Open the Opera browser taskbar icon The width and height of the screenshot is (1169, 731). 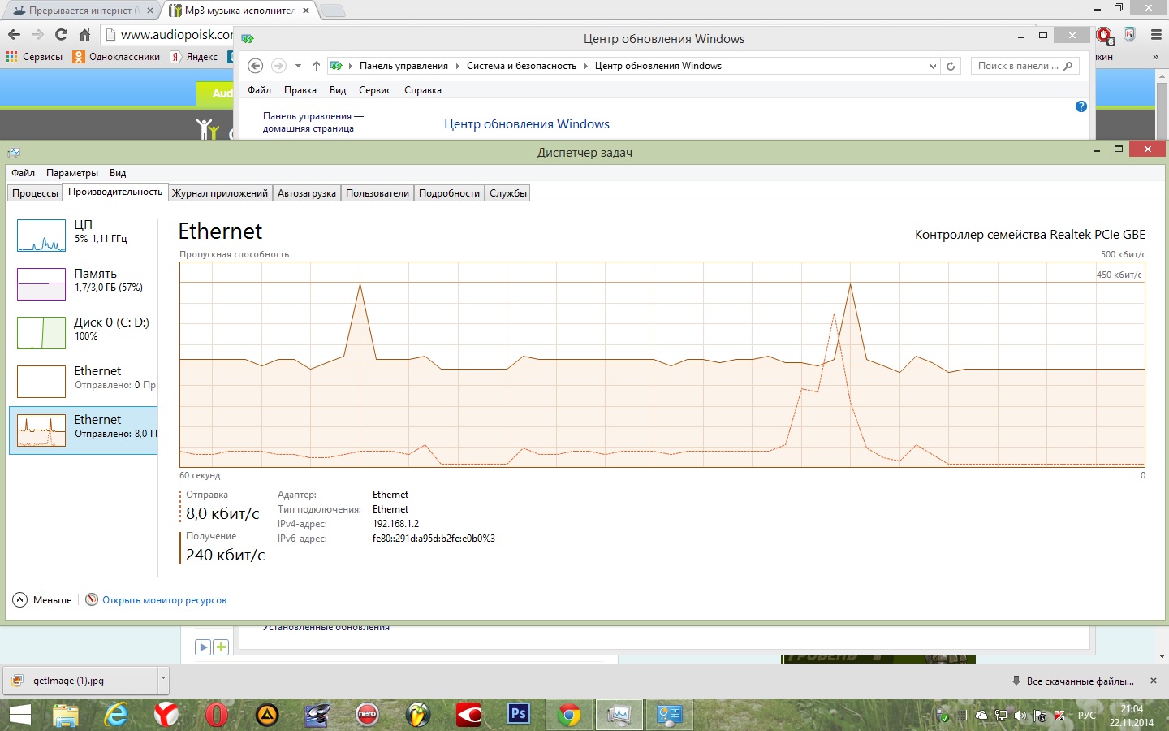pyautogui.click(x=216, y=714)
